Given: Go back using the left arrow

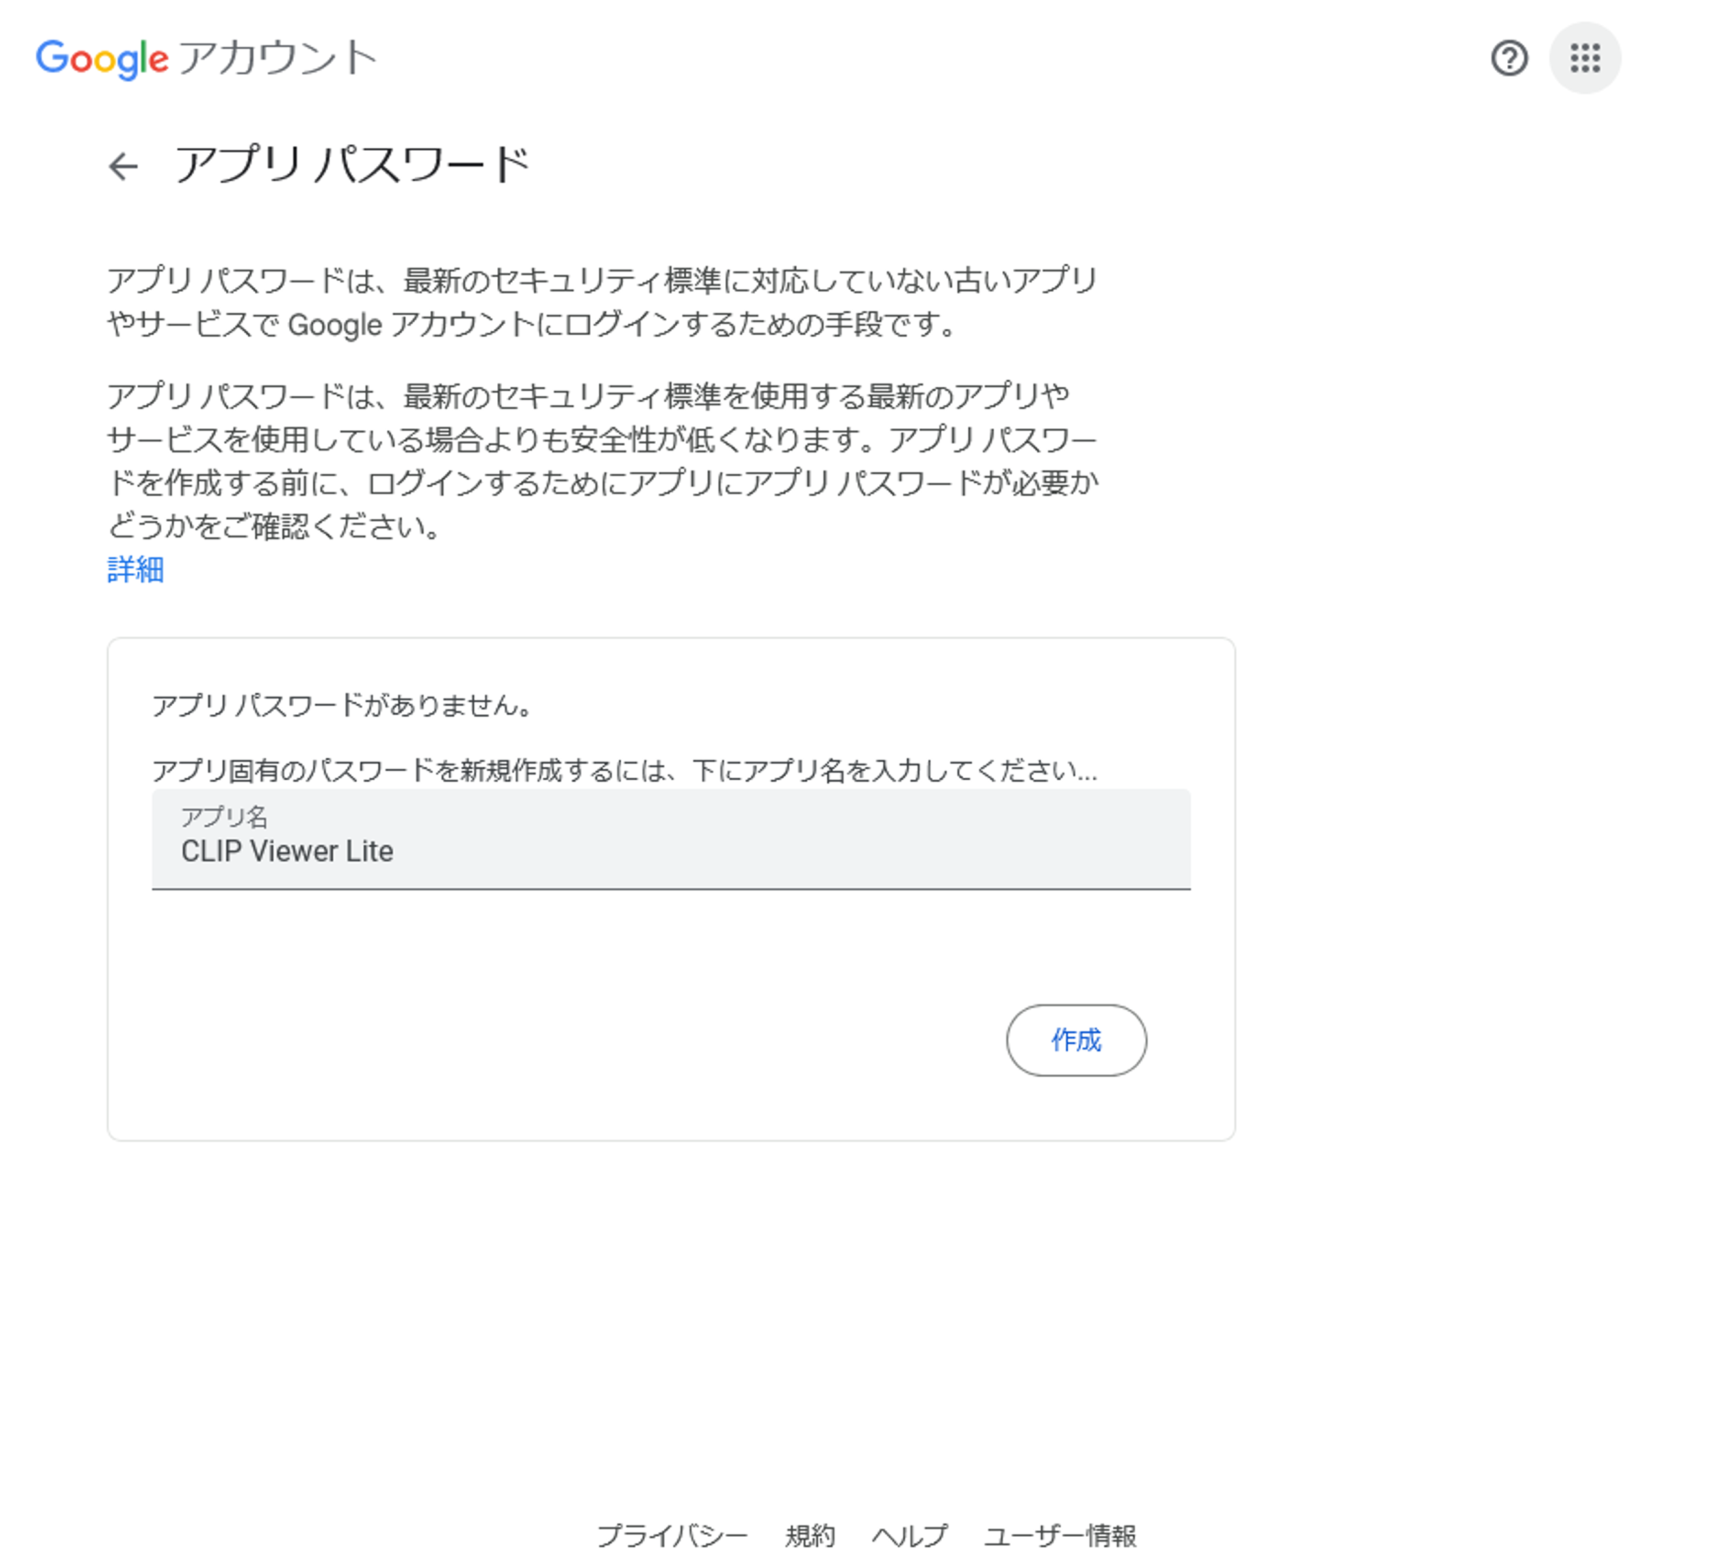Looking at the screenshot, I should click(x=124, y=166).
